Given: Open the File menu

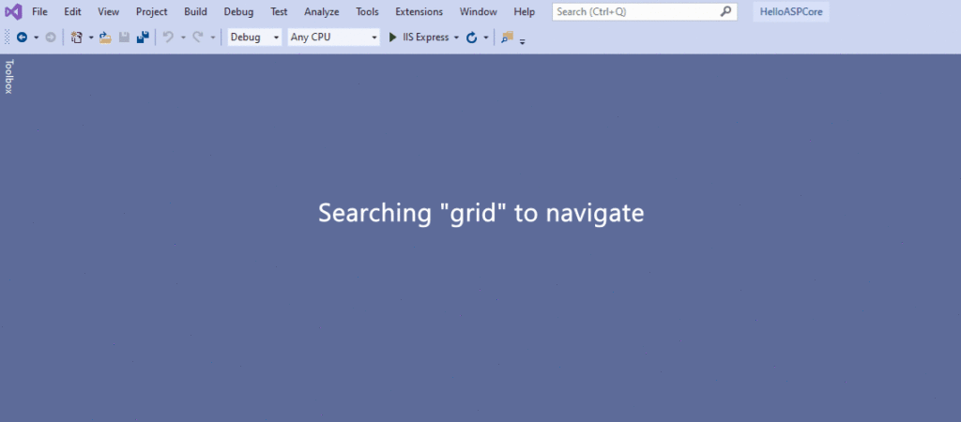Looking at the screenshot, I should coord(39,11).
